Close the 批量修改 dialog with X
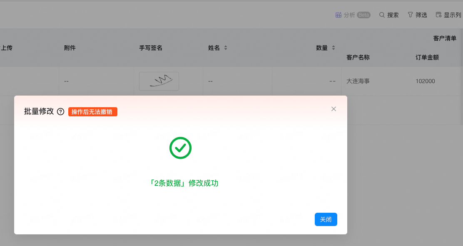 click(x=334, y=109)
